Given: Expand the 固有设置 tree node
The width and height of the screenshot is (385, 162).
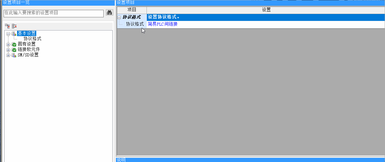Looking at the screenshot, I should pos(8,44).
